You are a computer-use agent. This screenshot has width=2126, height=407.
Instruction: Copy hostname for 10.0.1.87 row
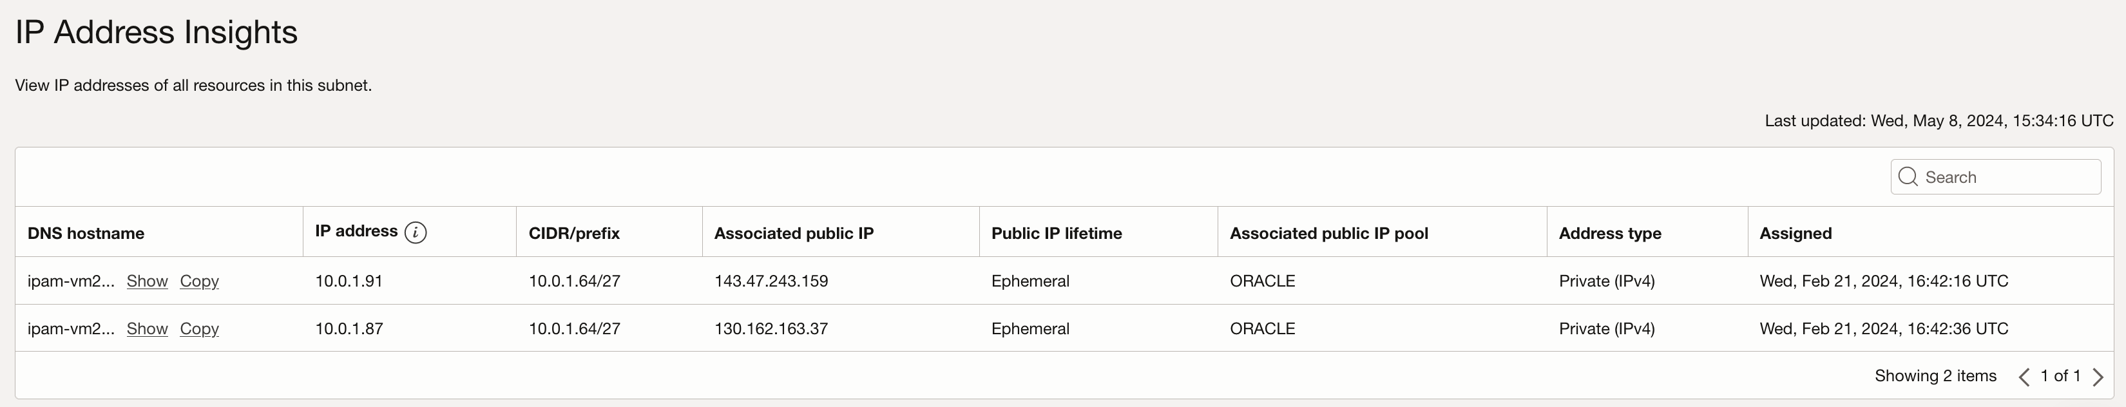(199, 328)
